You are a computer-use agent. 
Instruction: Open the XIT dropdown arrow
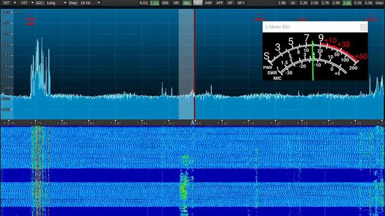click(x=32, y=3)
